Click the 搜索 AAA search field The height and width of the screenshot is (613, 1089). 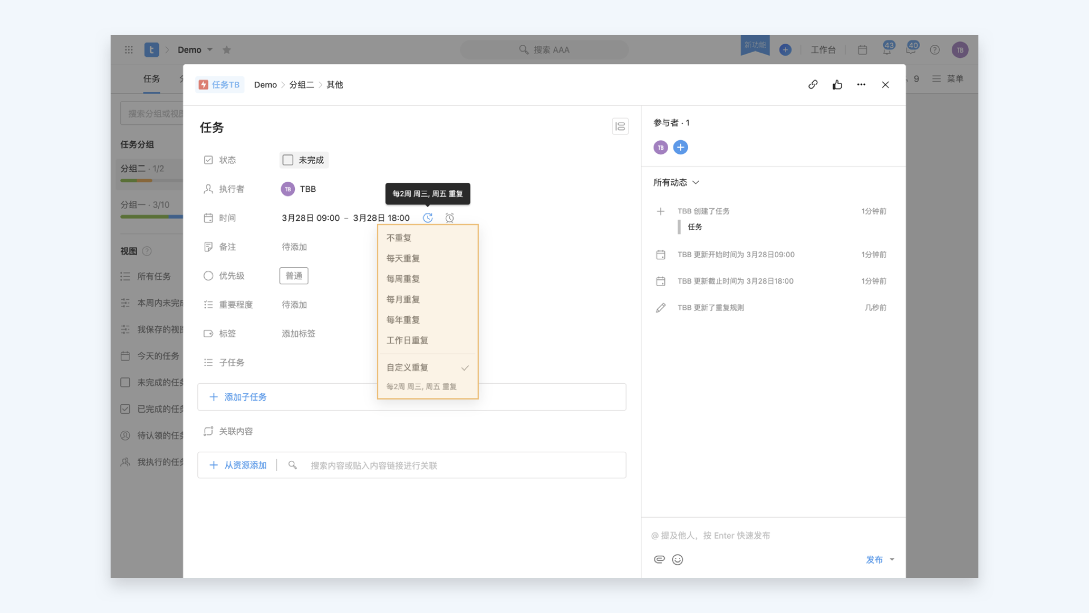click(544, 50)
